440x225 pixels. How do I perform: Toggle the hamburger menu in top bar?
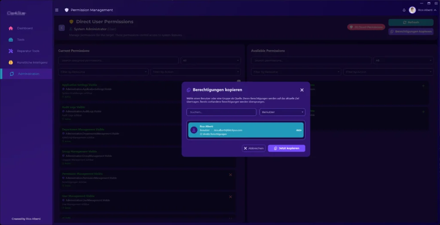pyautogui.click(x=57, y=10)
